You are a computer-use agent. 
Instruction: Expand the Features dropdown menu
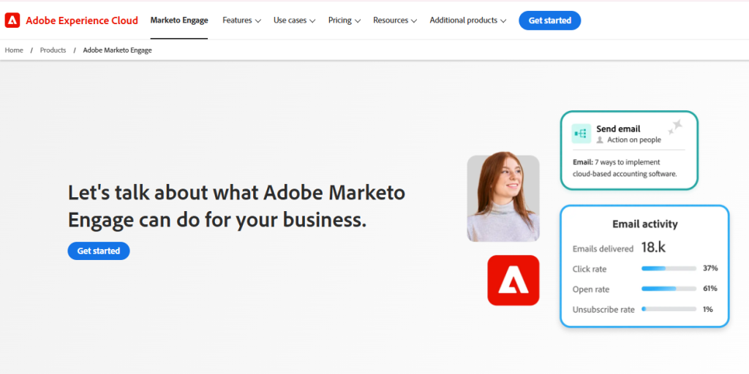pyautogui.click(x=241, y=20)
